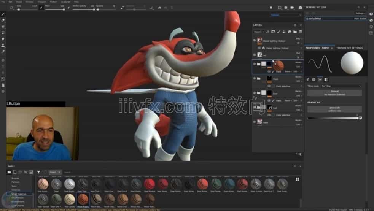Select the Material Picker tool

[x=3, y=51]
